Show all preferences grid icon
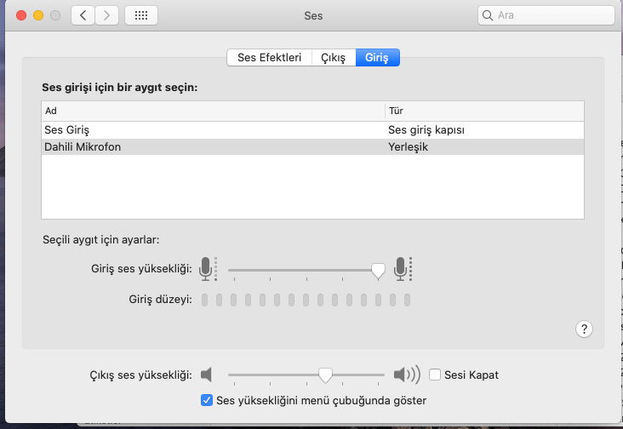 [141, 15]
